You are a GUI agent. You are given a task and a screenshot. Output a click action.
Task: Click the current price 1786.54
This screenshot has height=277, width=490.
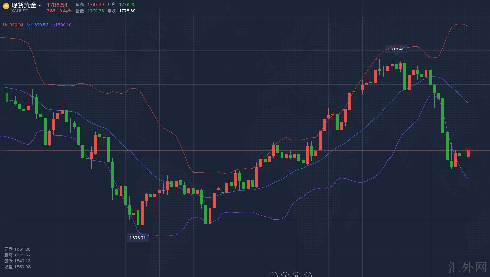click(x=57, y=5)
